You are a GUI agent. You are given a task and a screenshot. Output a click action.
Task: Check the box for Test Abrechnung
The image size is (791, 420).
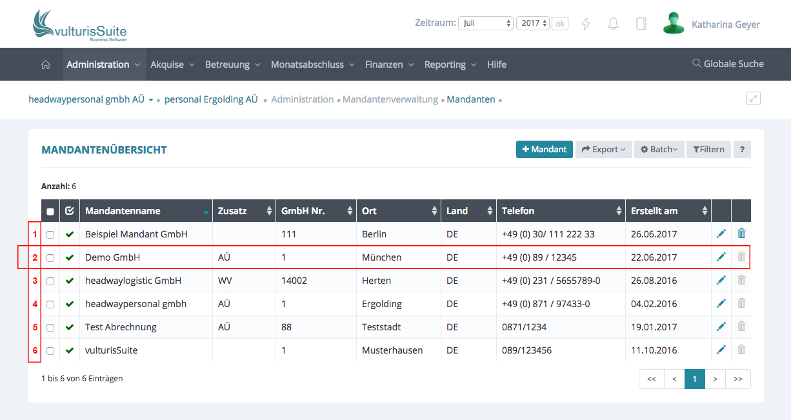(50, 328)
